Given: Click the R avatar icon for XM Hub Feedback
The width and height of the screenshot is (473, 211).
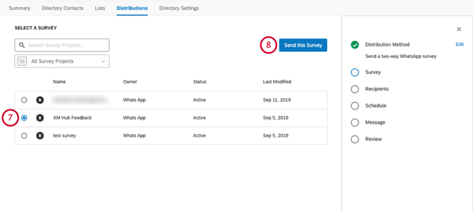Looking at the screenshot, I should (x=40, y=118).
